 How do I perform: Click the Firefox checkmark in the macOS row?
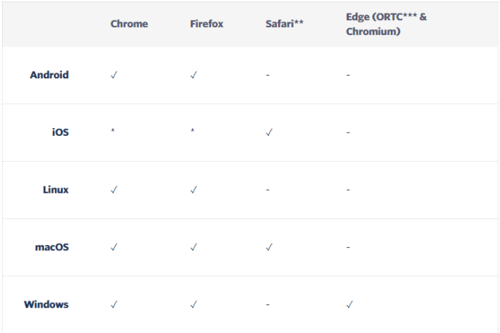pos(193,247)
